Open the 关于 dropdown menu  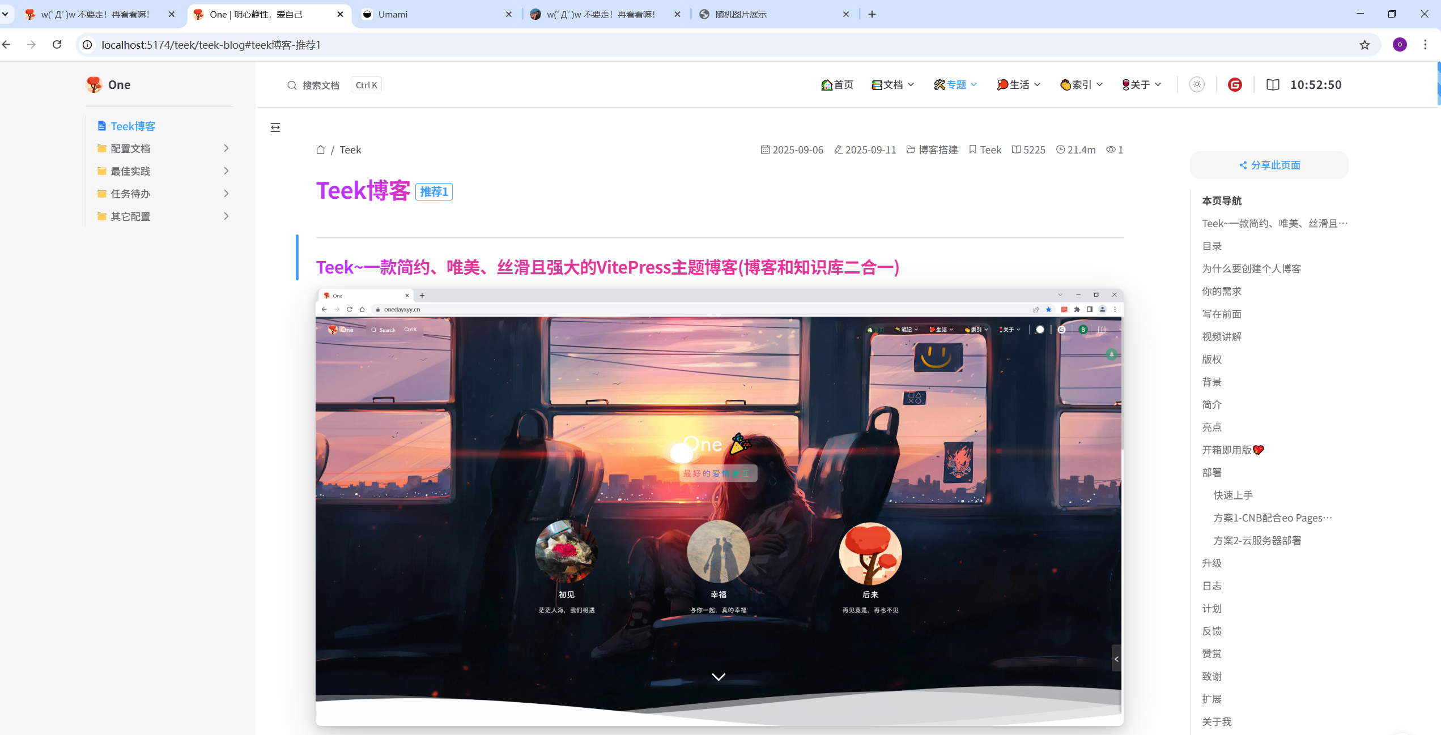pos(1141,84)
